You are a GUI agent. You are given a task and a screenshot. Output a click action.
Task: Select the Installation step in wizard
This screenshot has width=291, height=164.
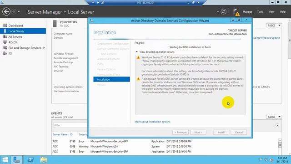click(x=111, y=79)
